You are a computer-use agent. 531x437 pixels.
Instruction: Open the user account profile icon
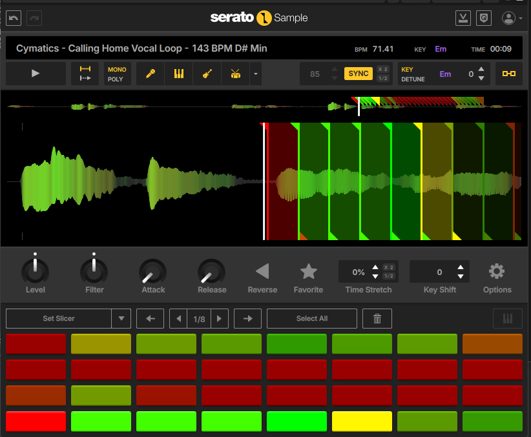tap(508, 18)
